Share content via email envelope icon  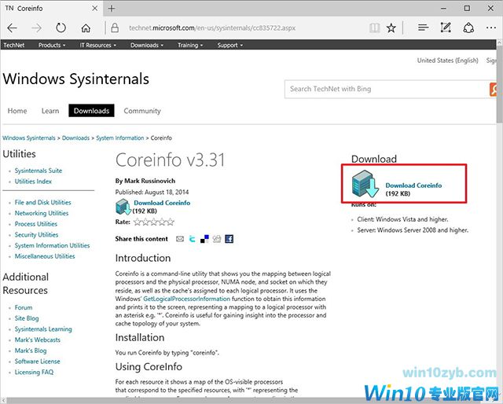click(180, 239)
